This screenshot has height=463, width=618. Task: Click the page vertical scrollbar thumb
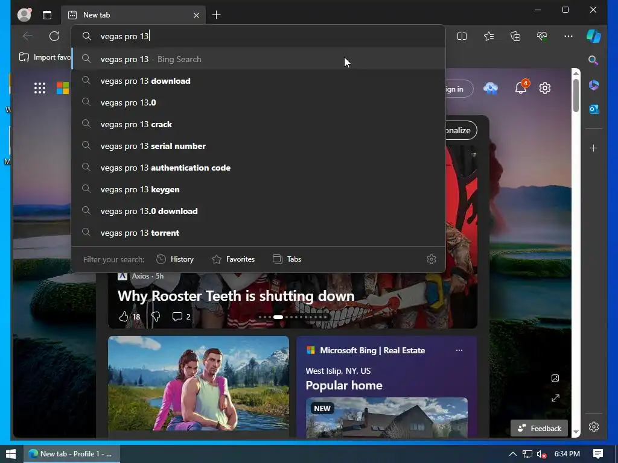point(576,96)
